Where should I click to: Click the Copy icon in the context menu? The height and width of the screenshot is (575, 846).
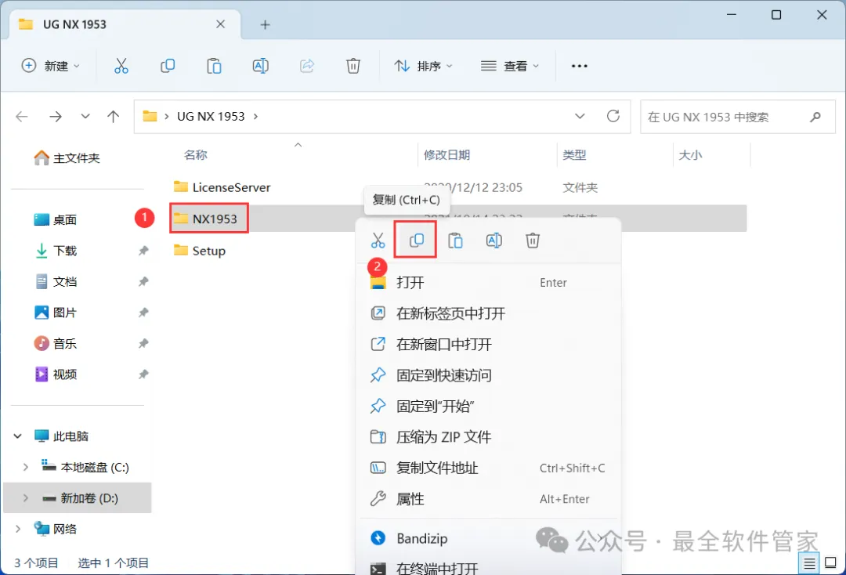pos(416,240)
